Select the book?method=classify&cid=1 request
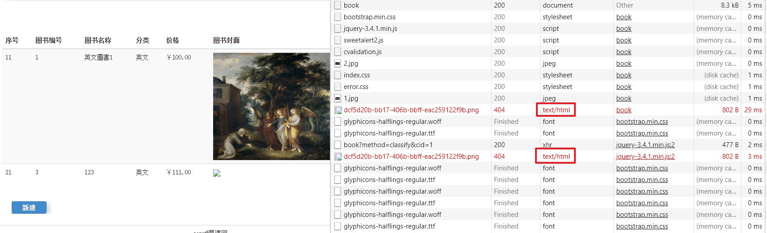 (x=388, y=145)
